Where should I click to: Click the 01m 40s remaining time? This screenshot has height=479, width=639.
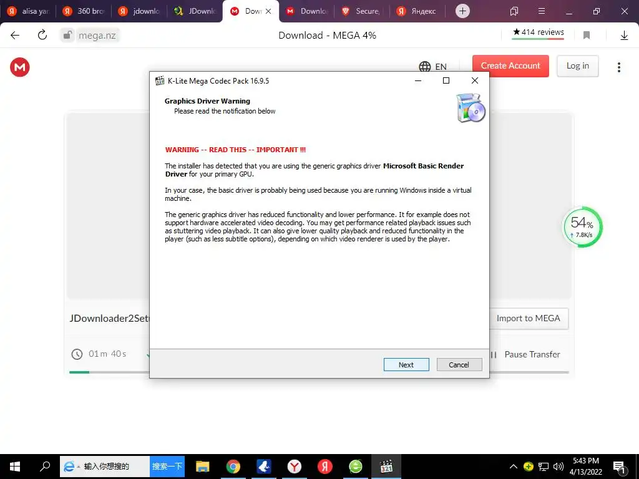107,354
